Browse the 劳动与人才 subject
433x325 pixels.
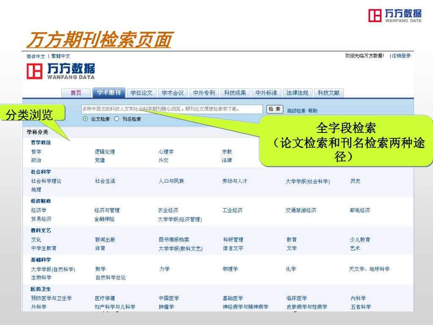tap(235, 181)
